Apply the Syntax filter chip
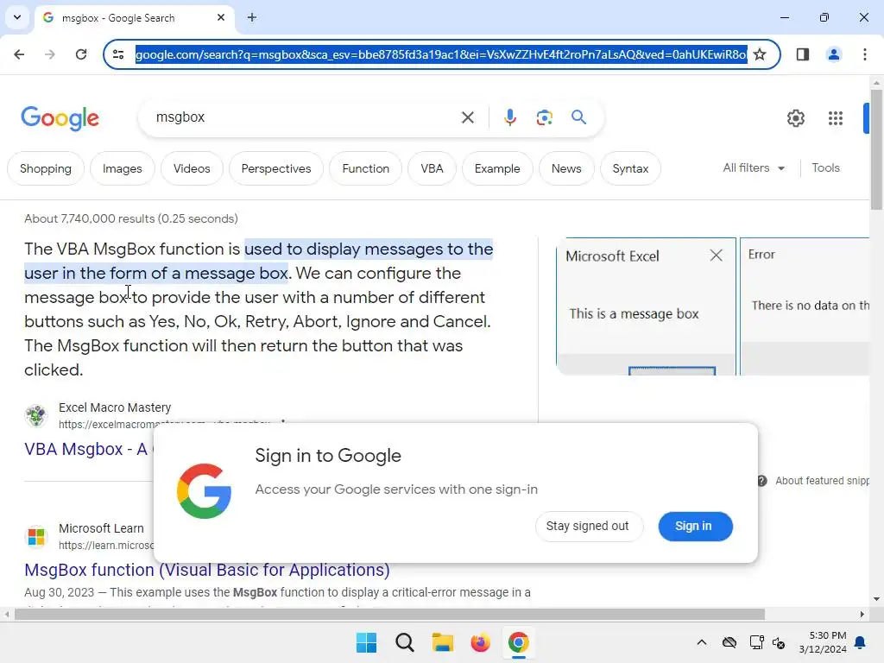This screenshot has width=884, height=663. point(630,168)
